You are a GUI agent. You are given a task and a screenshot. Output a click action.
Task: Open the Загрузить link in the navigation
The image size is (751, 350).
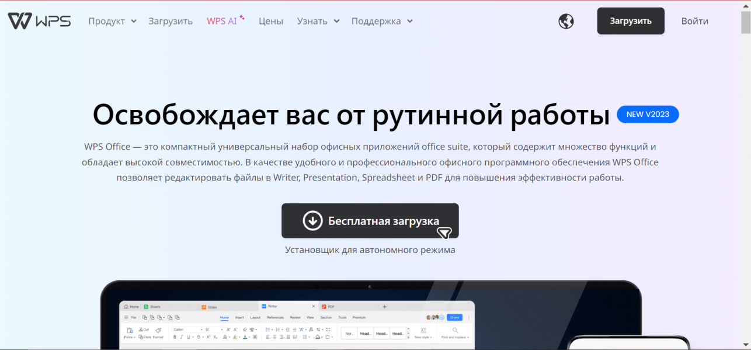tap(171, 21)
